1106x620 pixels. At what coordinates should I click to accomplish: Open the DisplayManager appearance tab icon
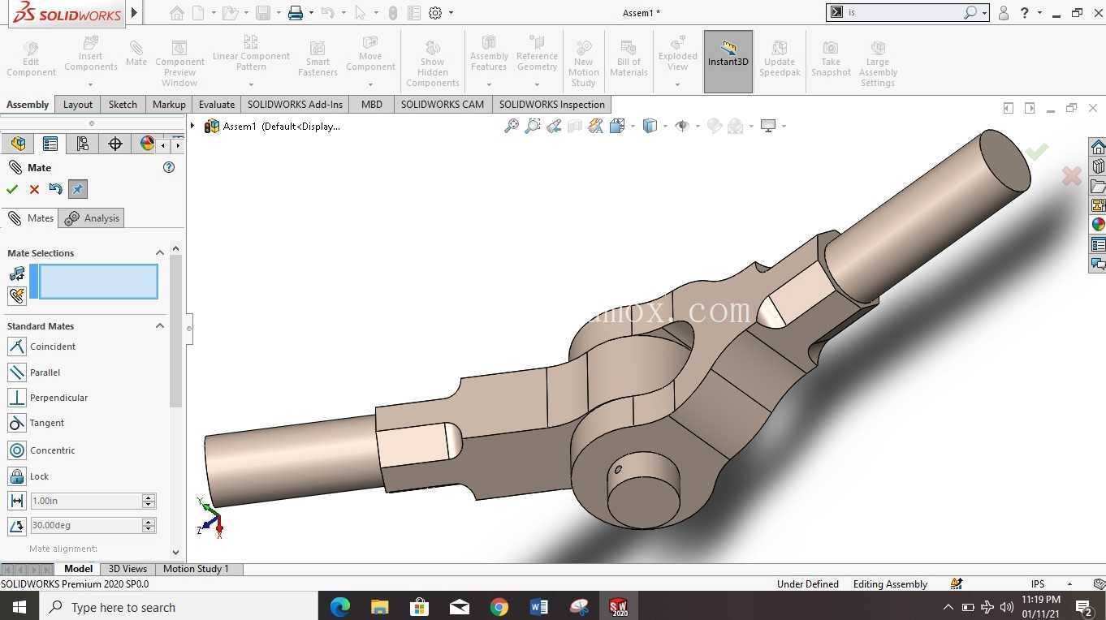[147, 144]
